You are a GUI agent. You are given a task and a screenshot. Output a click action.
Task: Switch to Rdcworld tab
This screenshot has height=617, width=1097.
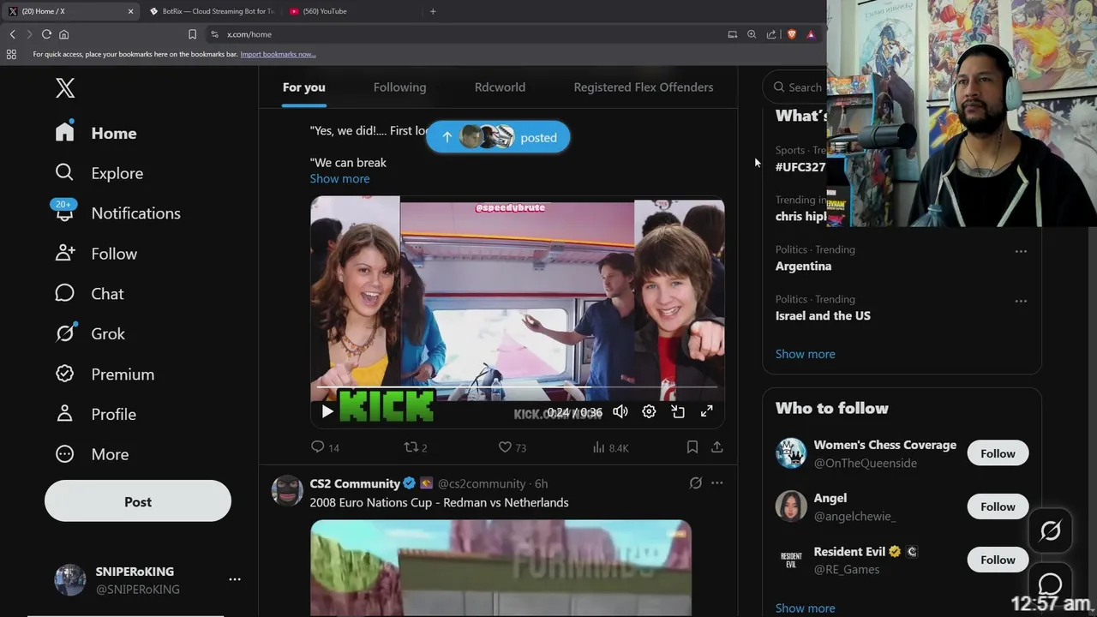click(x=500, y=87)
